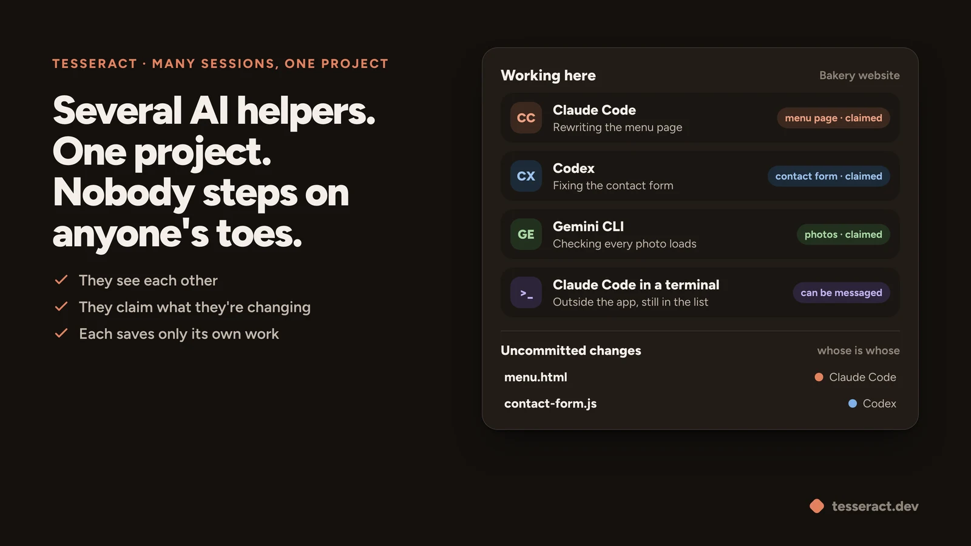Click the terminal prompt icon
The image size is (971, 546).
click(526, 292)
